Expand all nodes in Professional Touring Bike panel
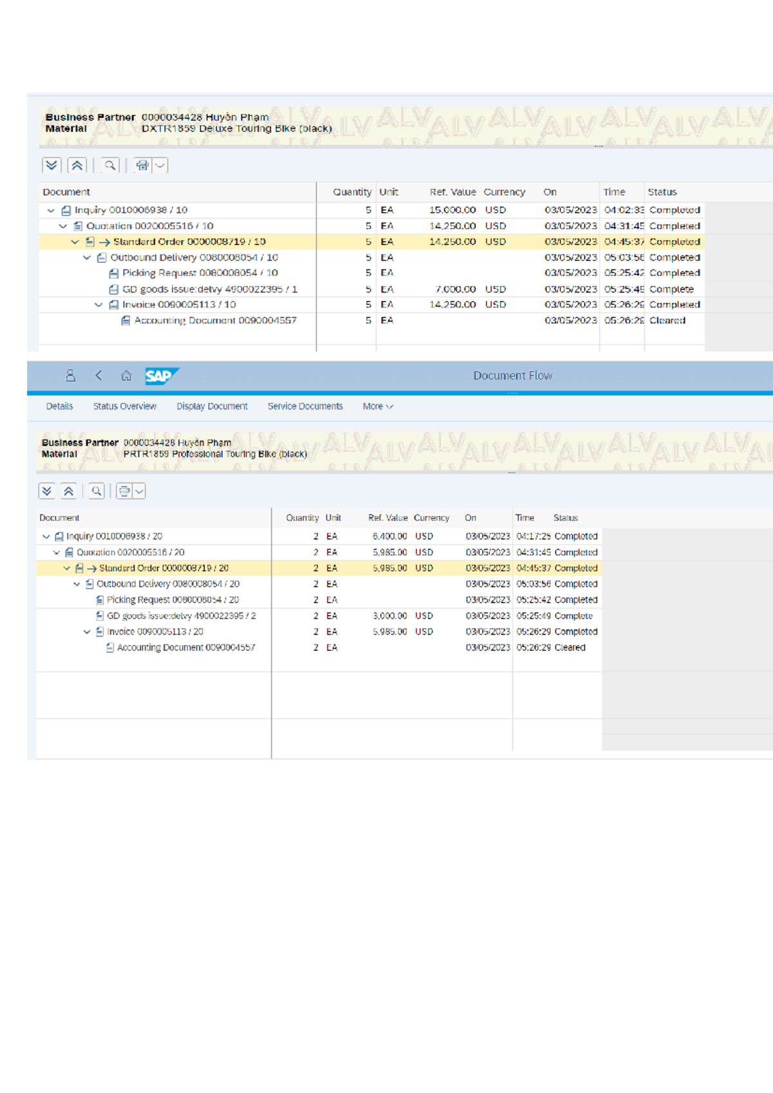 coord(46,491)
